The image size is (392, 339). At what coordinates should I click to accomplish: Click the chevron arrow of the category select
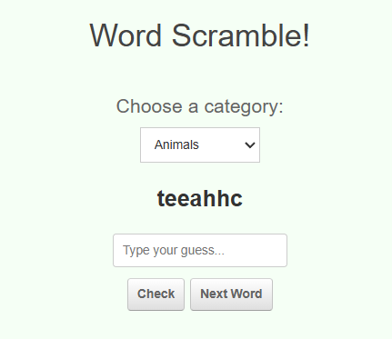pos(250,145)
